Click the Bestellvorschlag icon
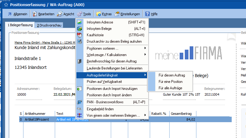This screenshot has height=138, width=246. (79, 61)
